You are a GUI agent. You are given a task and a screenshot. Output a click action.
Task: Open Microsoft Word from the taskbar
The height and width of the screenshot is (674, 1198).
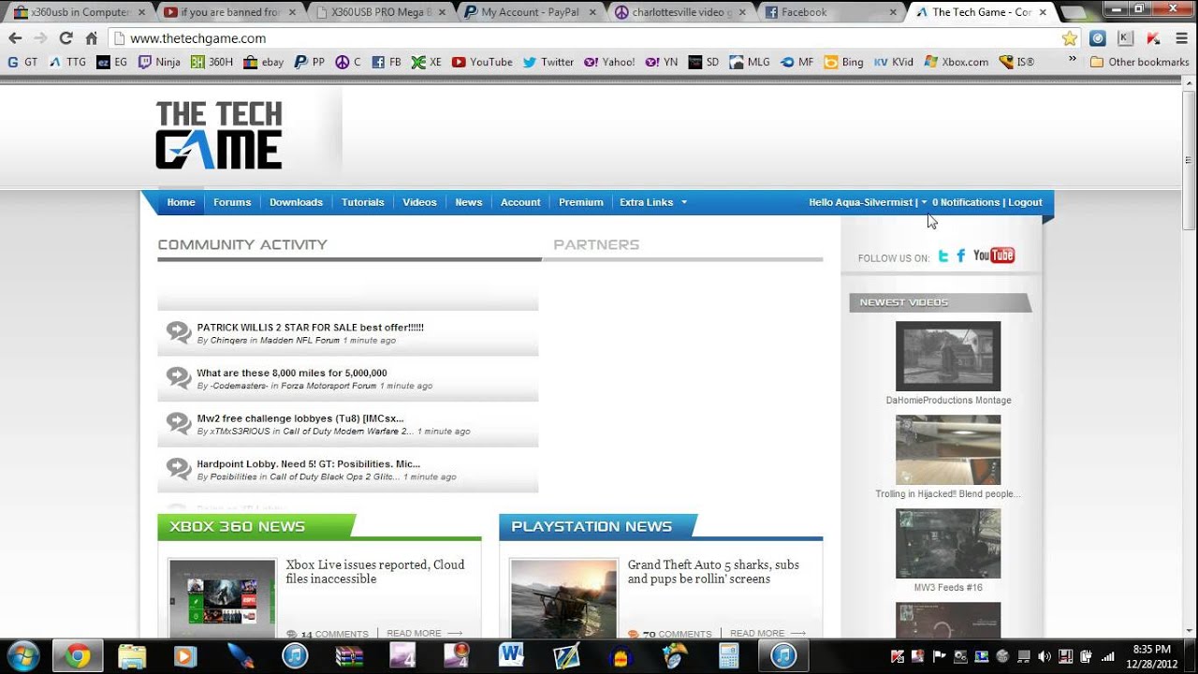[x=511, y=655]
